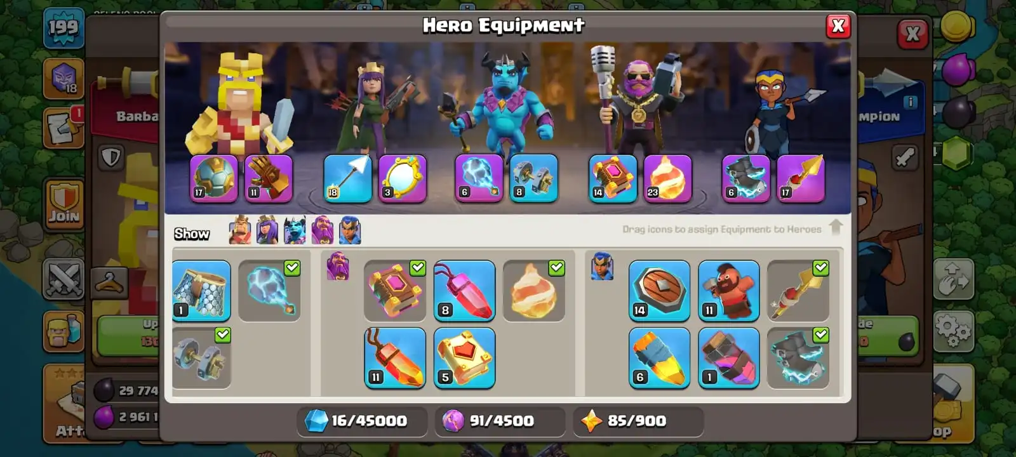
Task: Filter equipment by Grand Warden
Action: [x=323, y=230]
